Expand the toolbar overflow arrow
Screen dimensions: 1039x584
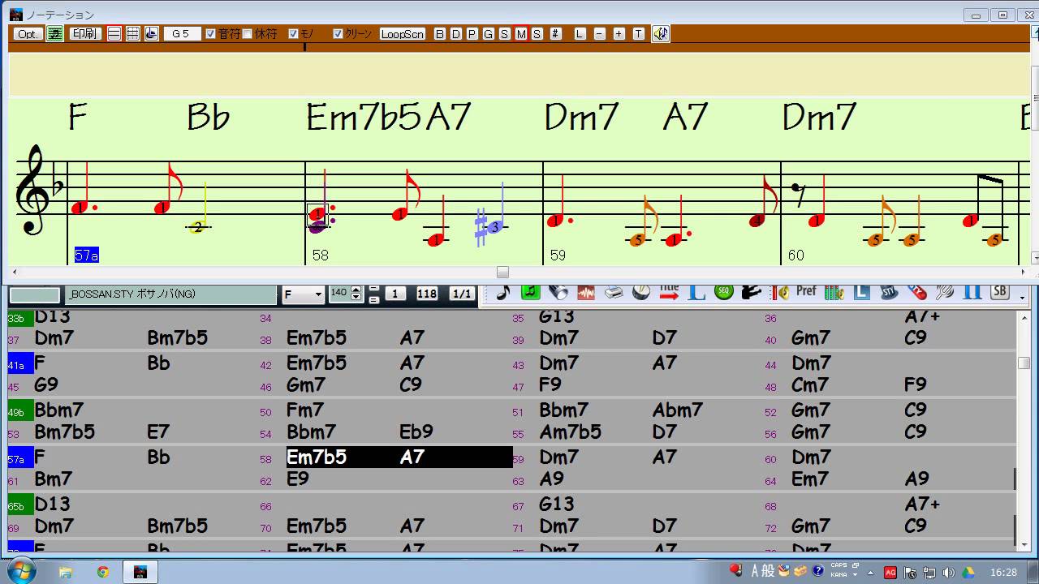pyautogui.click(x=1022, y=298)
